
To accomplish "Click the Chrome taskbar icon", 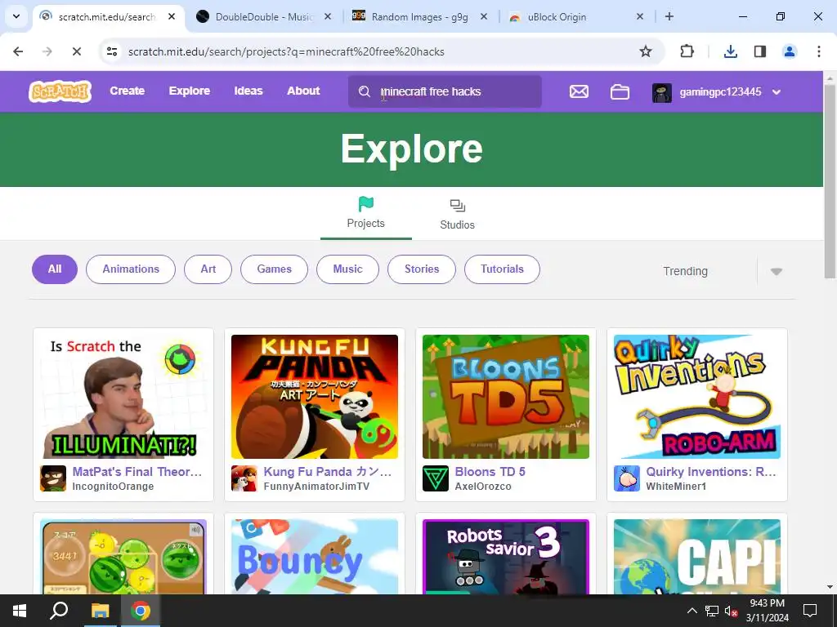I will [141, 611].
